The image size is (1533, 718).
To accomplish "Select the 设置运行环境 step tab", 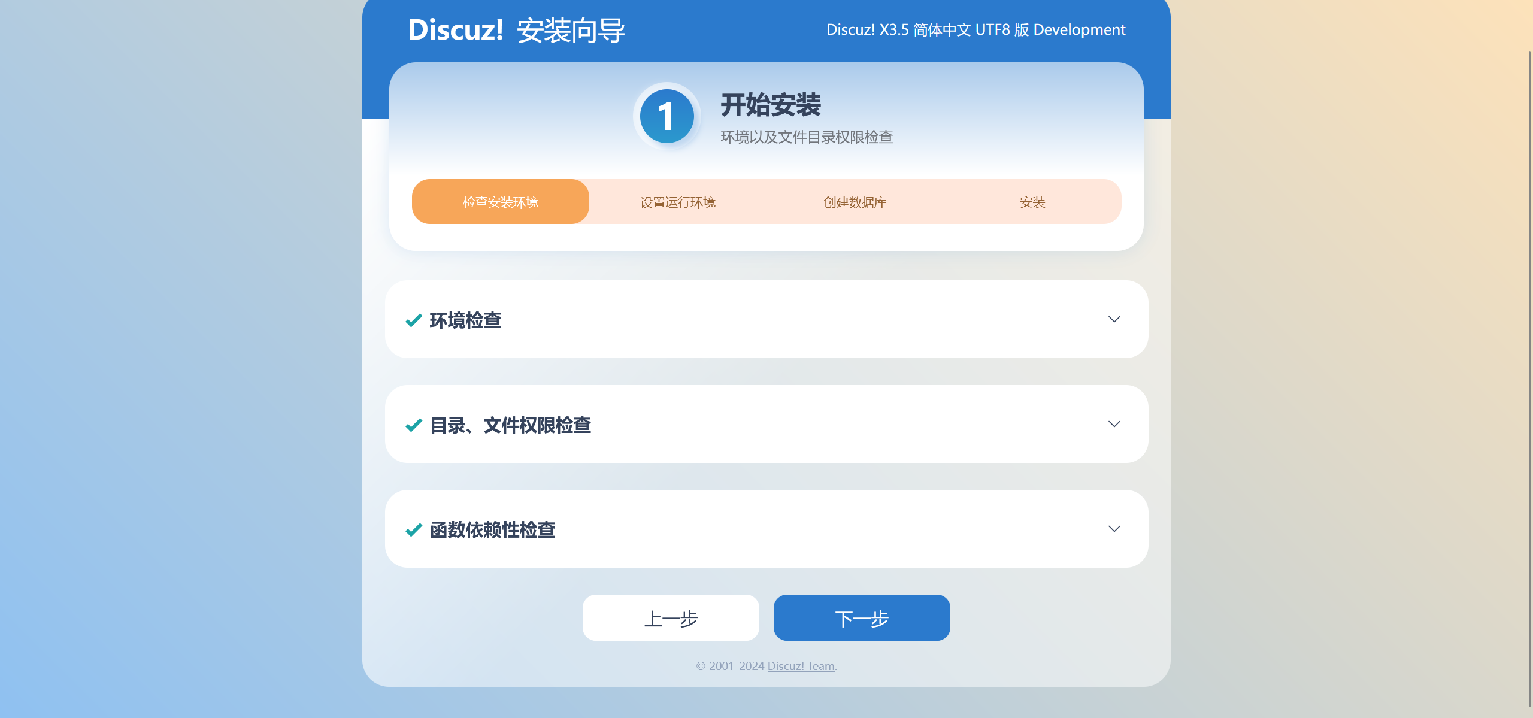I will (x=678, y=202).
